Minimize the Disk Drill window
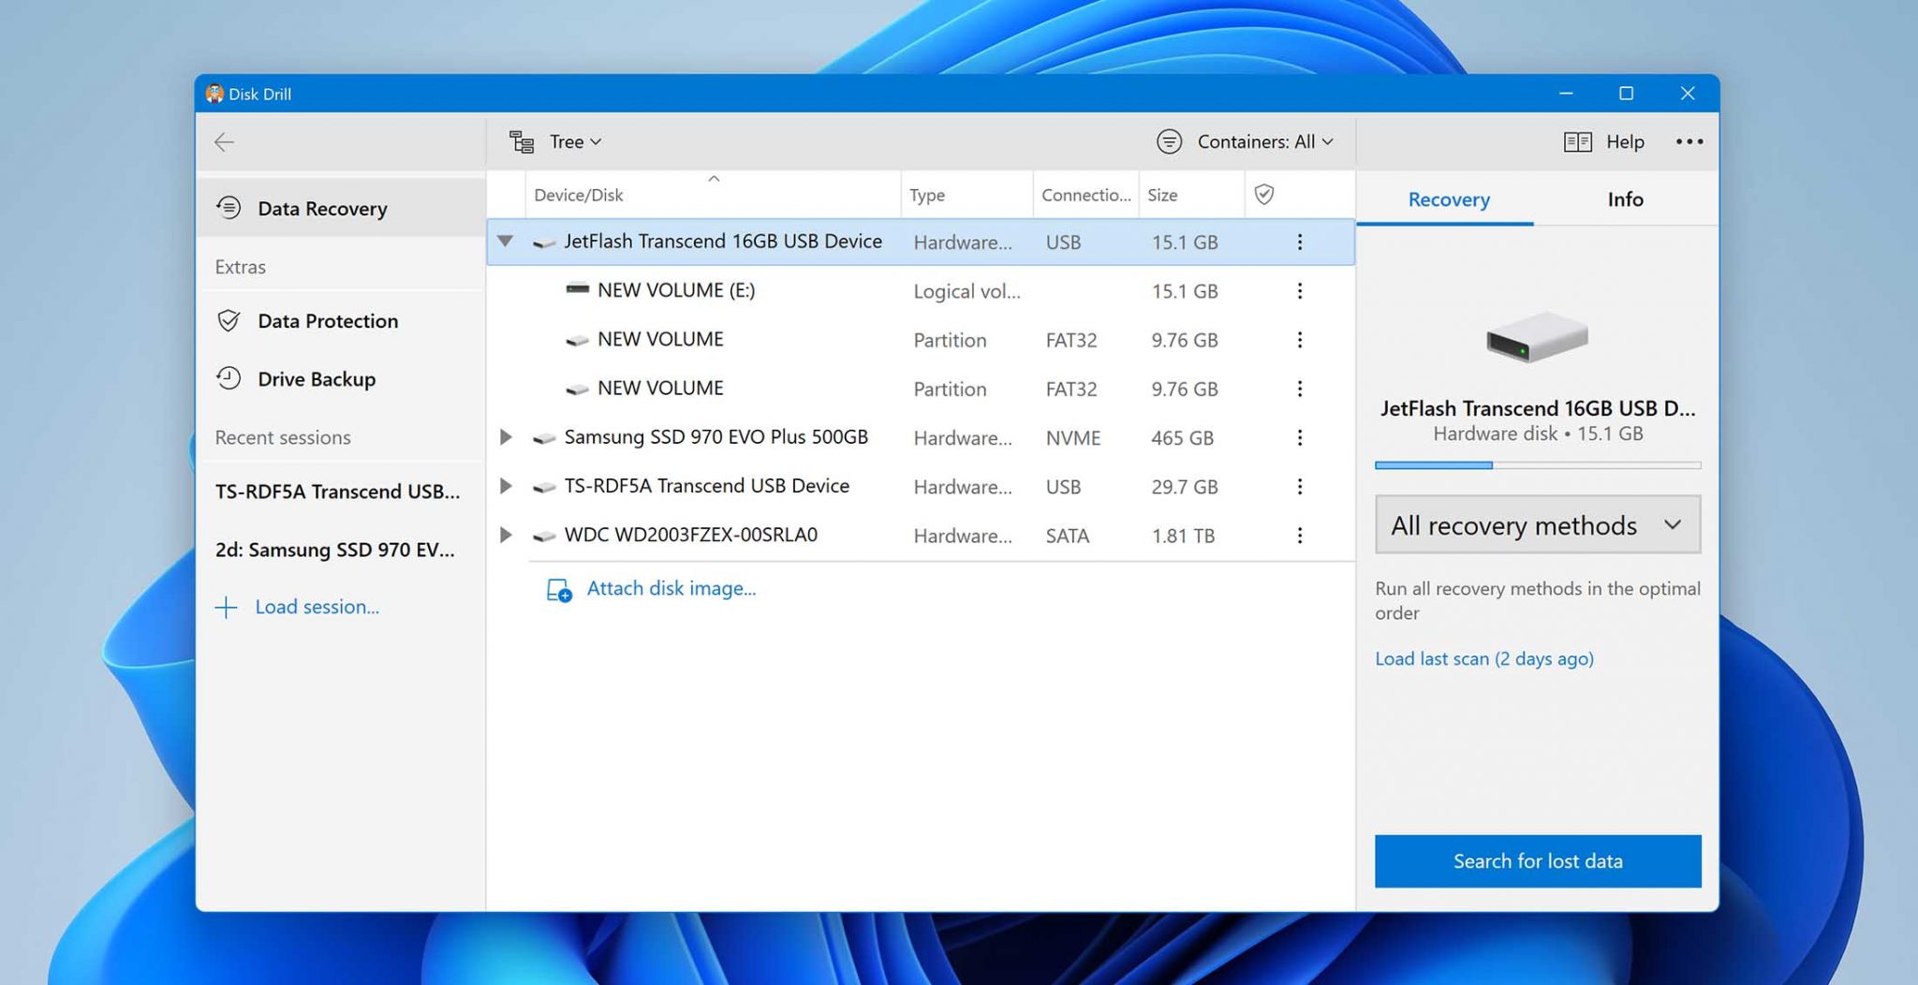The width and height of the screenshot is (1918, 985). point(1566,94)
